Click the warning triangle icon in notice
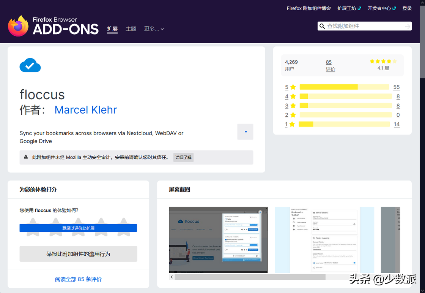The width and height of the screenshot is (425, 293). (x=26, y=157)
